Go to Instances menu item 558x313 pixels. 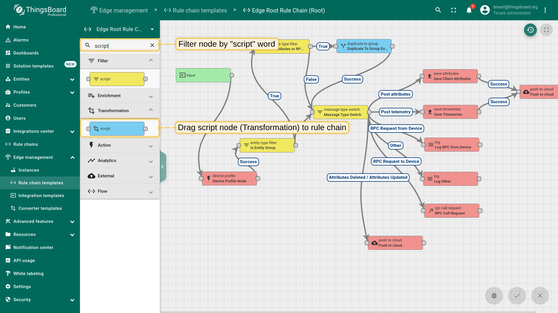pyautogui.click(x=29, y=170)
